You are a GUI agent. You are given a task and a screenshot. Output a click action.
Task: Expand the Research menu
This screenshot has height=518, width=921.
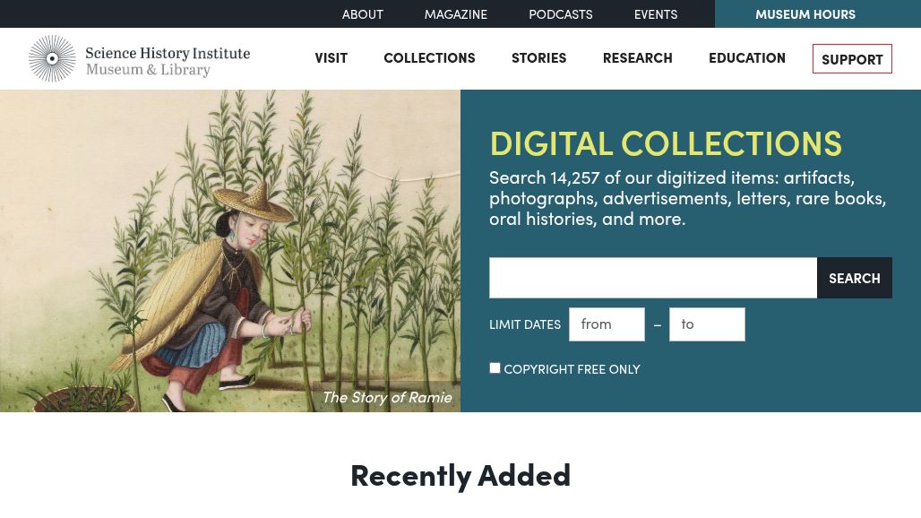[637, 57]
